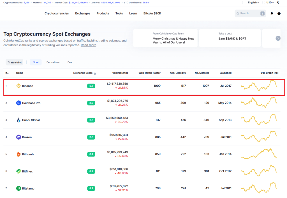Click the Watchlist star button

15,62
